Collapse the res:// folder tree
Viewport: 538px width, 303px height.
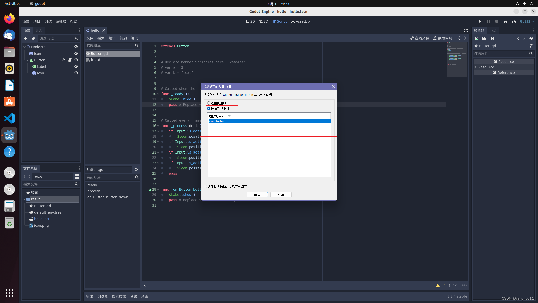pyautogui.click(x=25, y=199)
